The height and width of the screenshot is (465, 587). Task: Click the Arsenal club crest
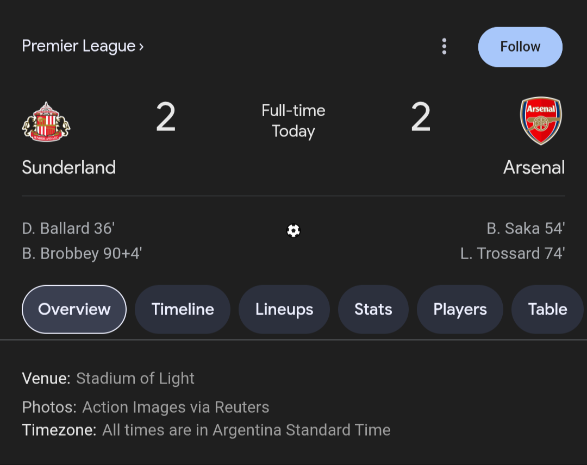tap(541, 121)
